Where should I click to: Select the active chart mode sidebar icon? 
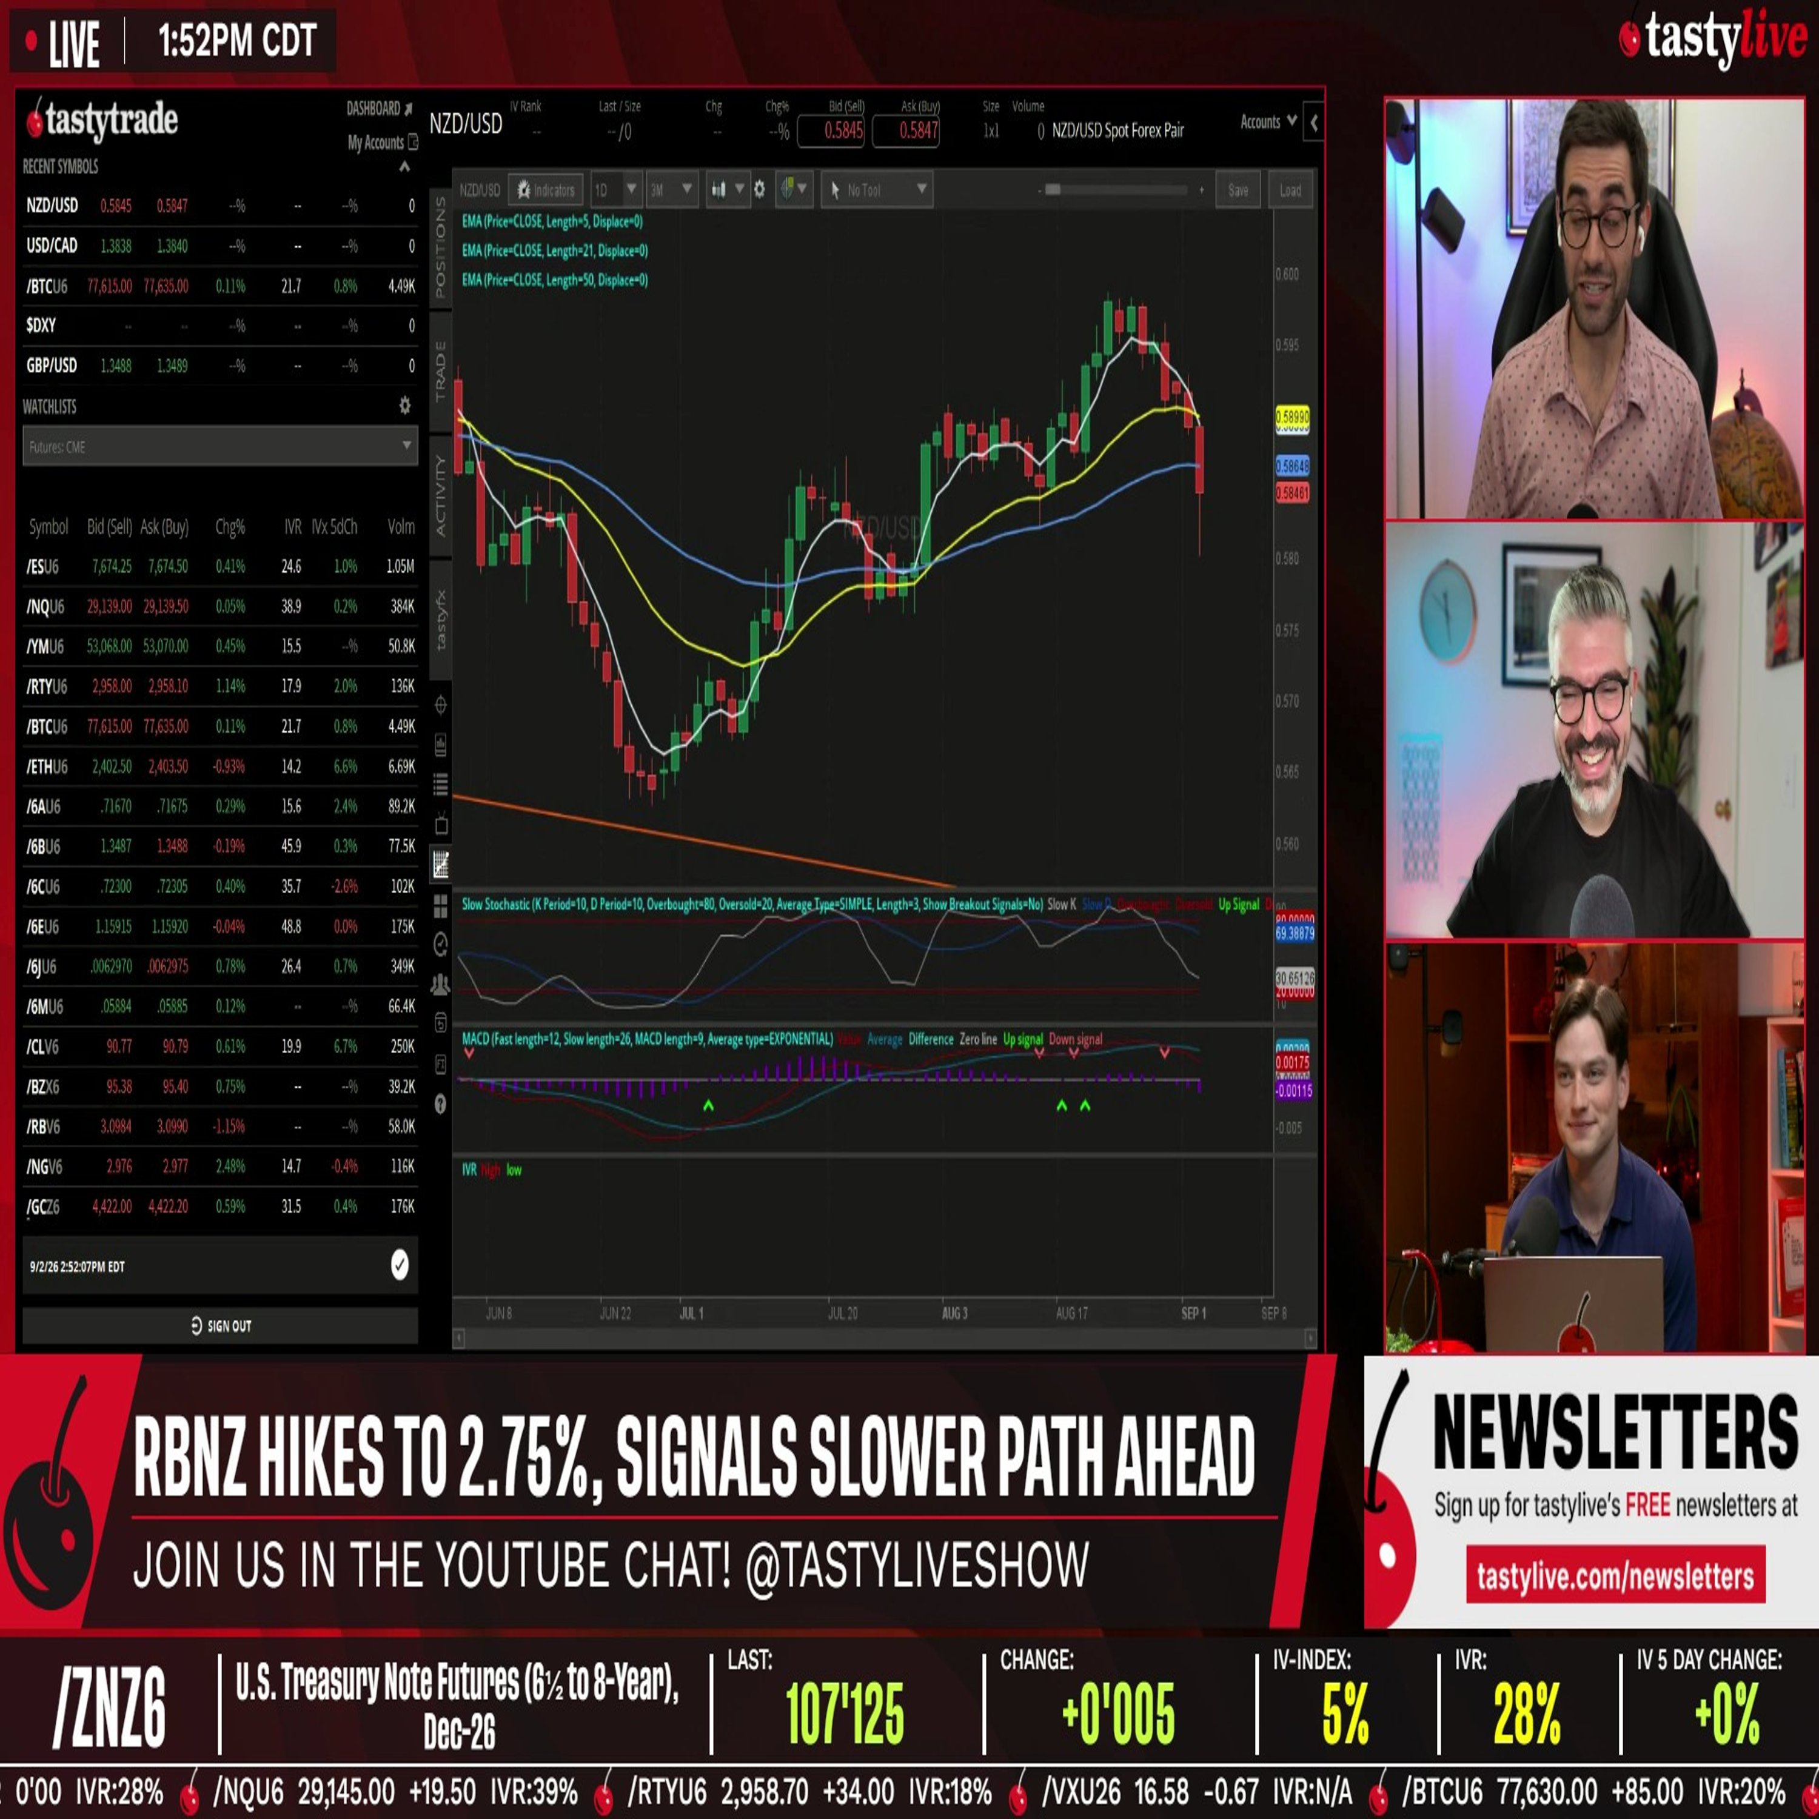441,863
